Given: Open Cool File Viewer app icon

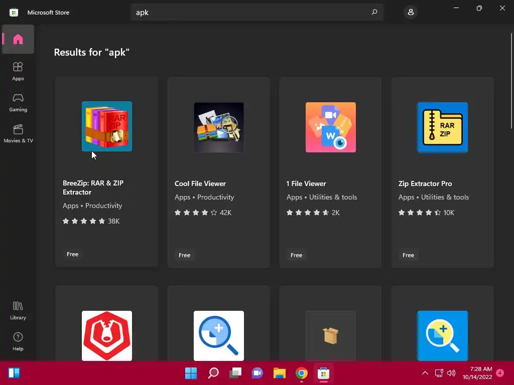Looking at the screenshot, I should click(219, 127).
